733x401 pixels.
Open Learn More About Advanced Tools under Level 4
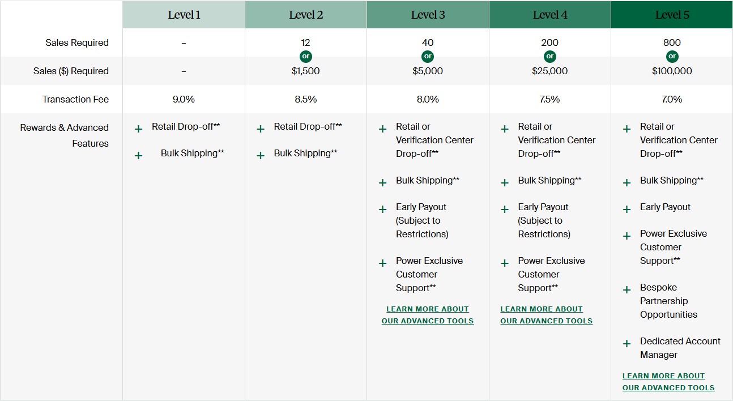pyautogui.click(x=547, y=315)
